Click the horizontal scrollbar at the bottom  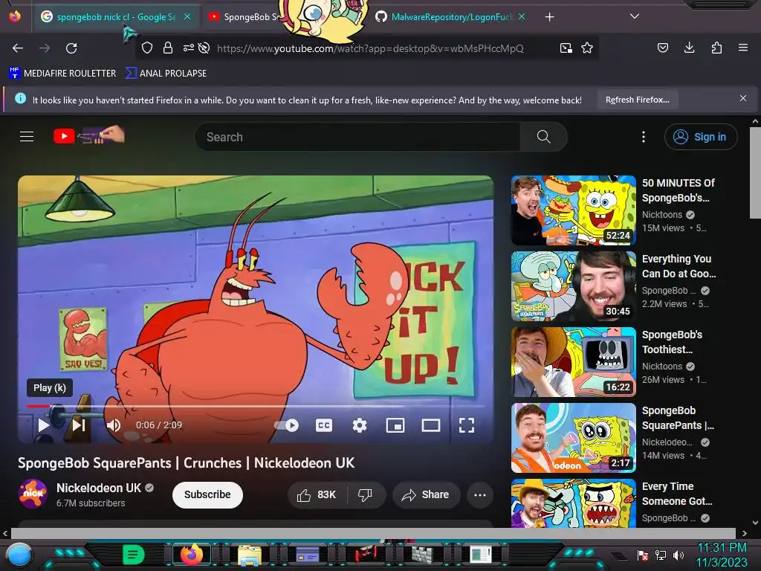pyautogui.click(x=374, y=533)
